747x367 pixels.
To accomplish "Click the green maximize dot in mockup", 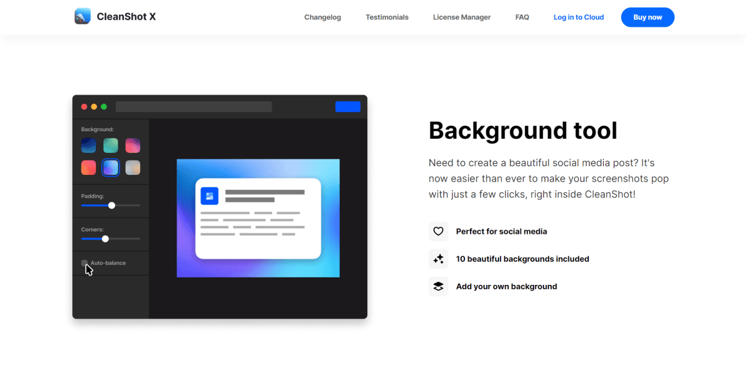I will tap(104, 107).
